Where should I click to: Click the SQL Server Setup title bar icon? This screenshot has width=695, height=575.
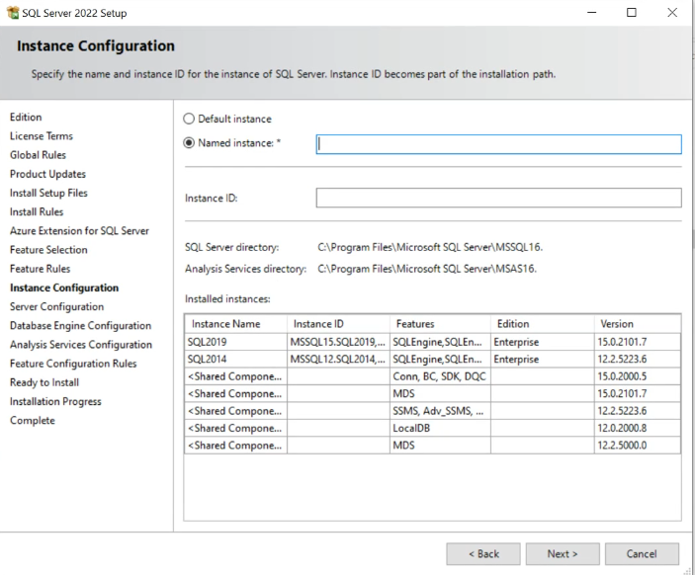click(x=13, y=13)
